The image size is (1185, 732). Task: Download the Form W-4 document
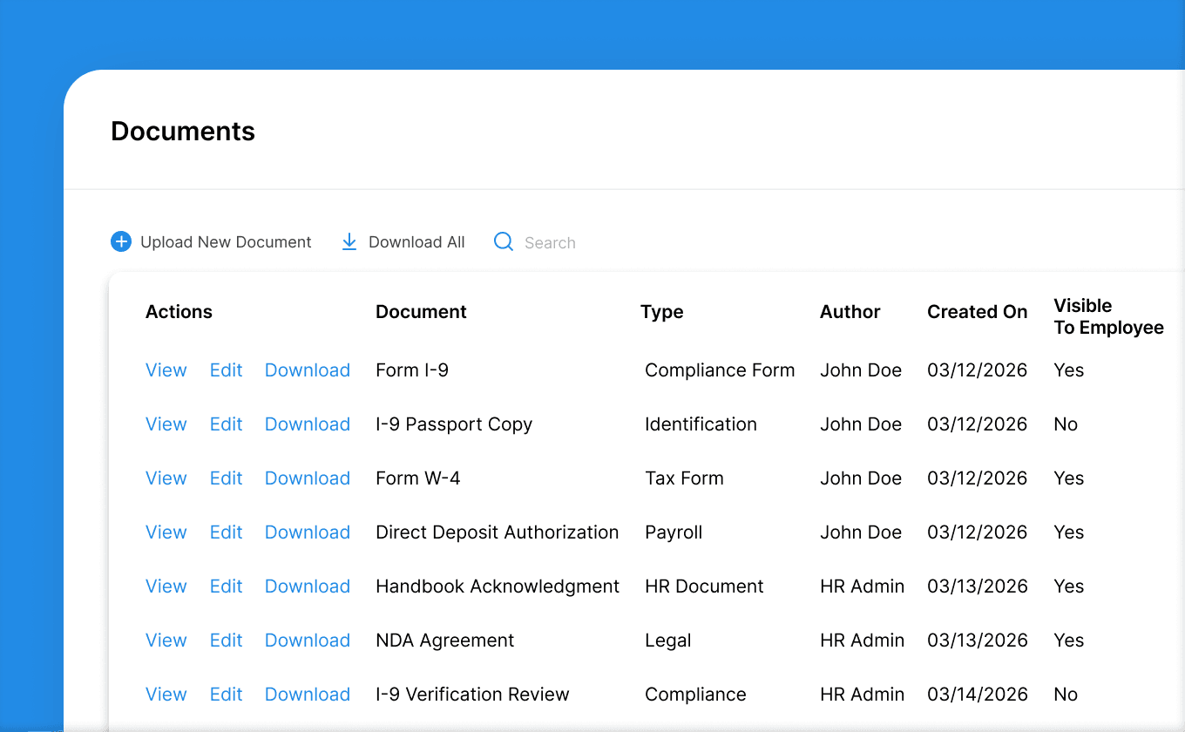pyautogui.click(x=307, y=478)
